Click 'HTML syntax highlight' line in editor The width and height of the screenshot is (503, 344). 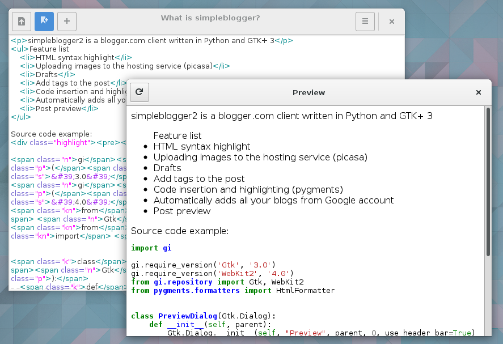click(x=76, y=57)
